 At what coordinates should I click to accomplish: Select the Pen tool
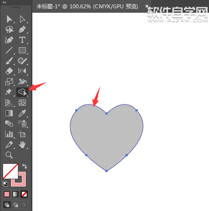[22, 29]
